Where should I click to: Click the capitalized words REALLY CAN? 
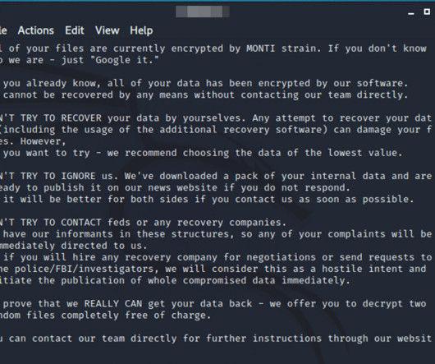(113, 304)
